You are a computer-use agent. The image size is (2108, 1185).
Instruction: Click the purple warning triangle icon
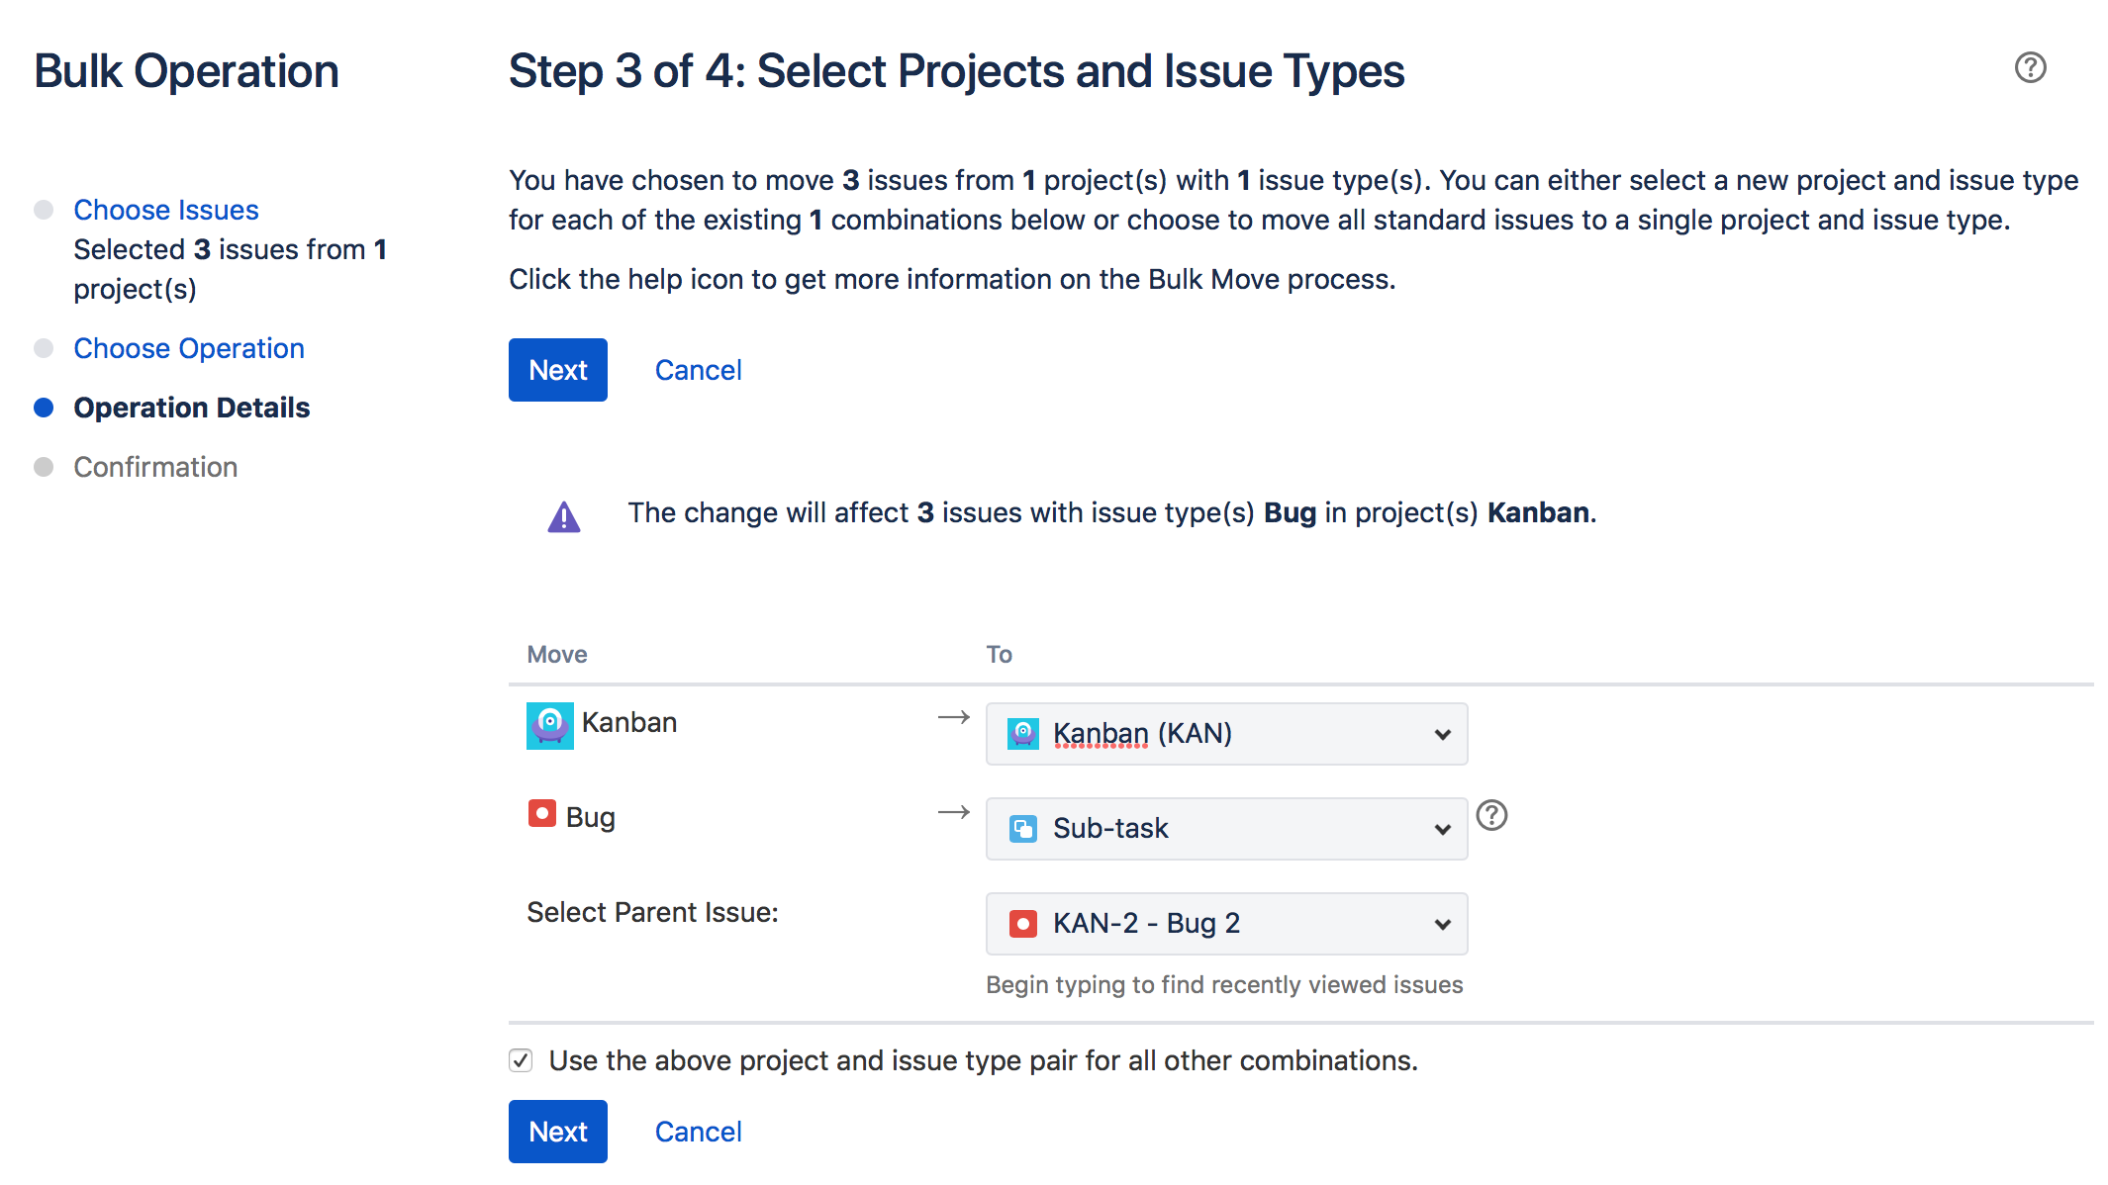[564, 516]
